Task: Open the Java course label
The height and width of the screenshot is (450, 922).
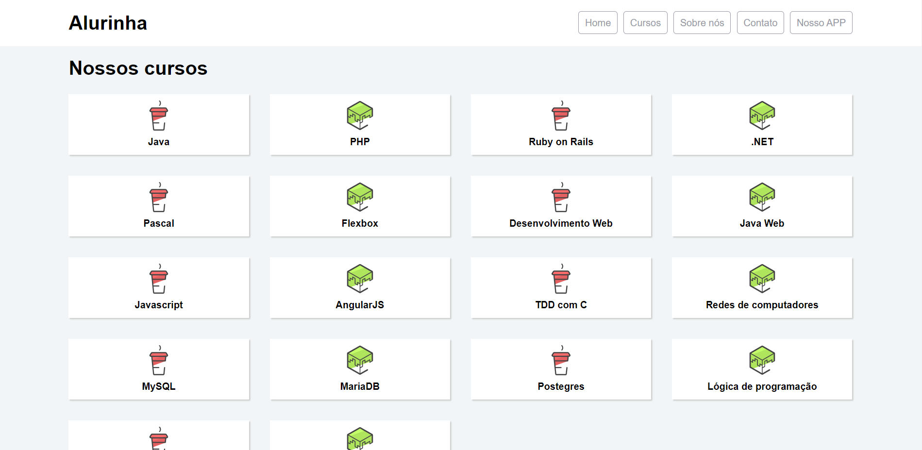Action: 159,142
